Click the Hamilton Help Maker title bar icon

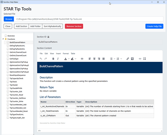[x=2, y=2]
